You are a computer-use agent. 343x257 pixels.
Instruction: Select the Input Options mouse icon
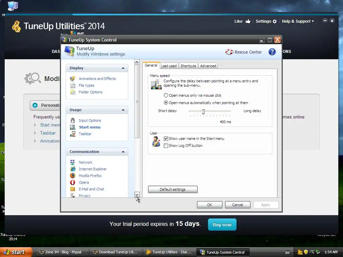73,120
